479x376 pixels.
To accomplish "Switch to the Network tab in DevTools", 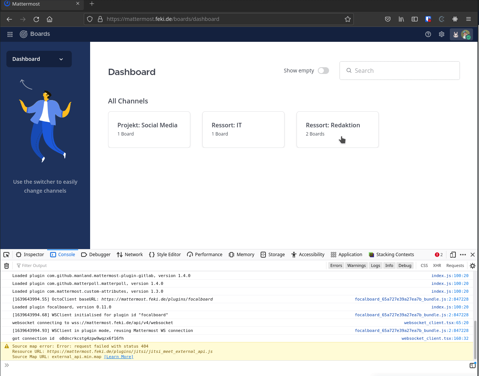I will tap(129, 254).
